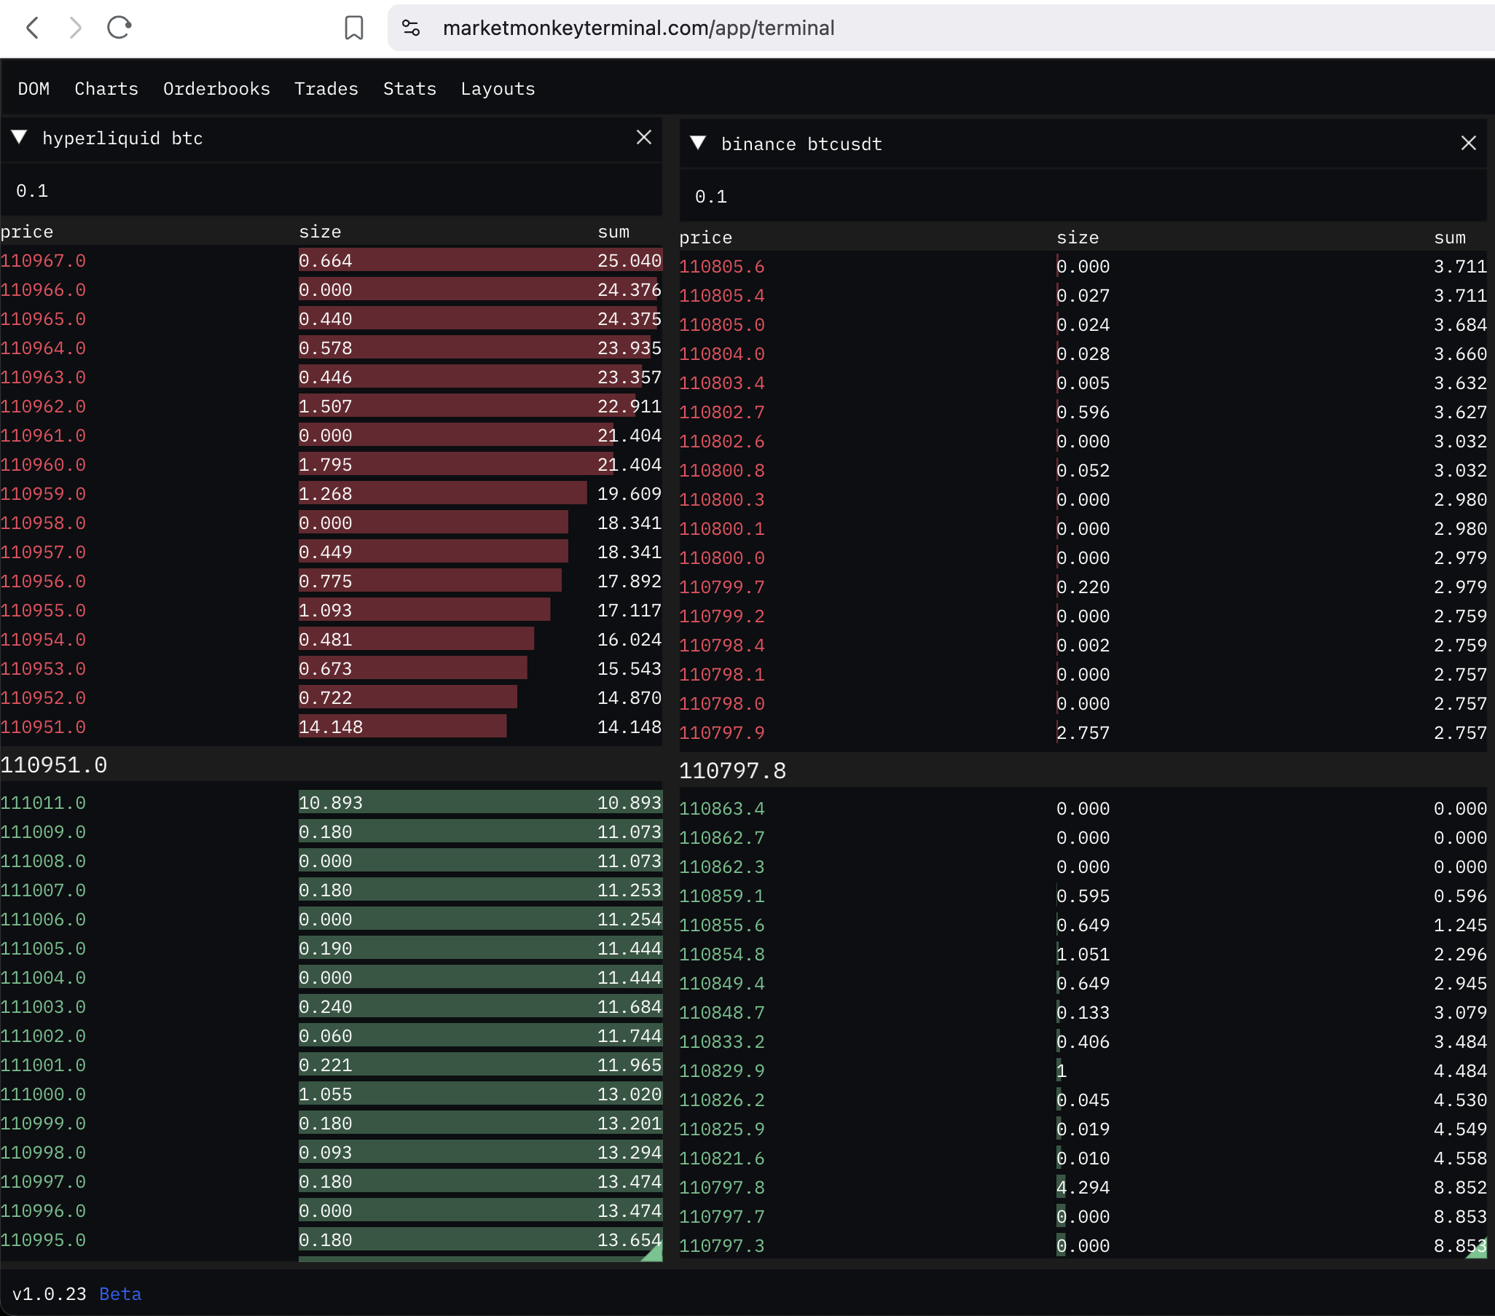Open the hyperliquid 0.1 tick size selector
Image resolution: width=1495 pixels, height=1316 pixels.
(32, 191)
